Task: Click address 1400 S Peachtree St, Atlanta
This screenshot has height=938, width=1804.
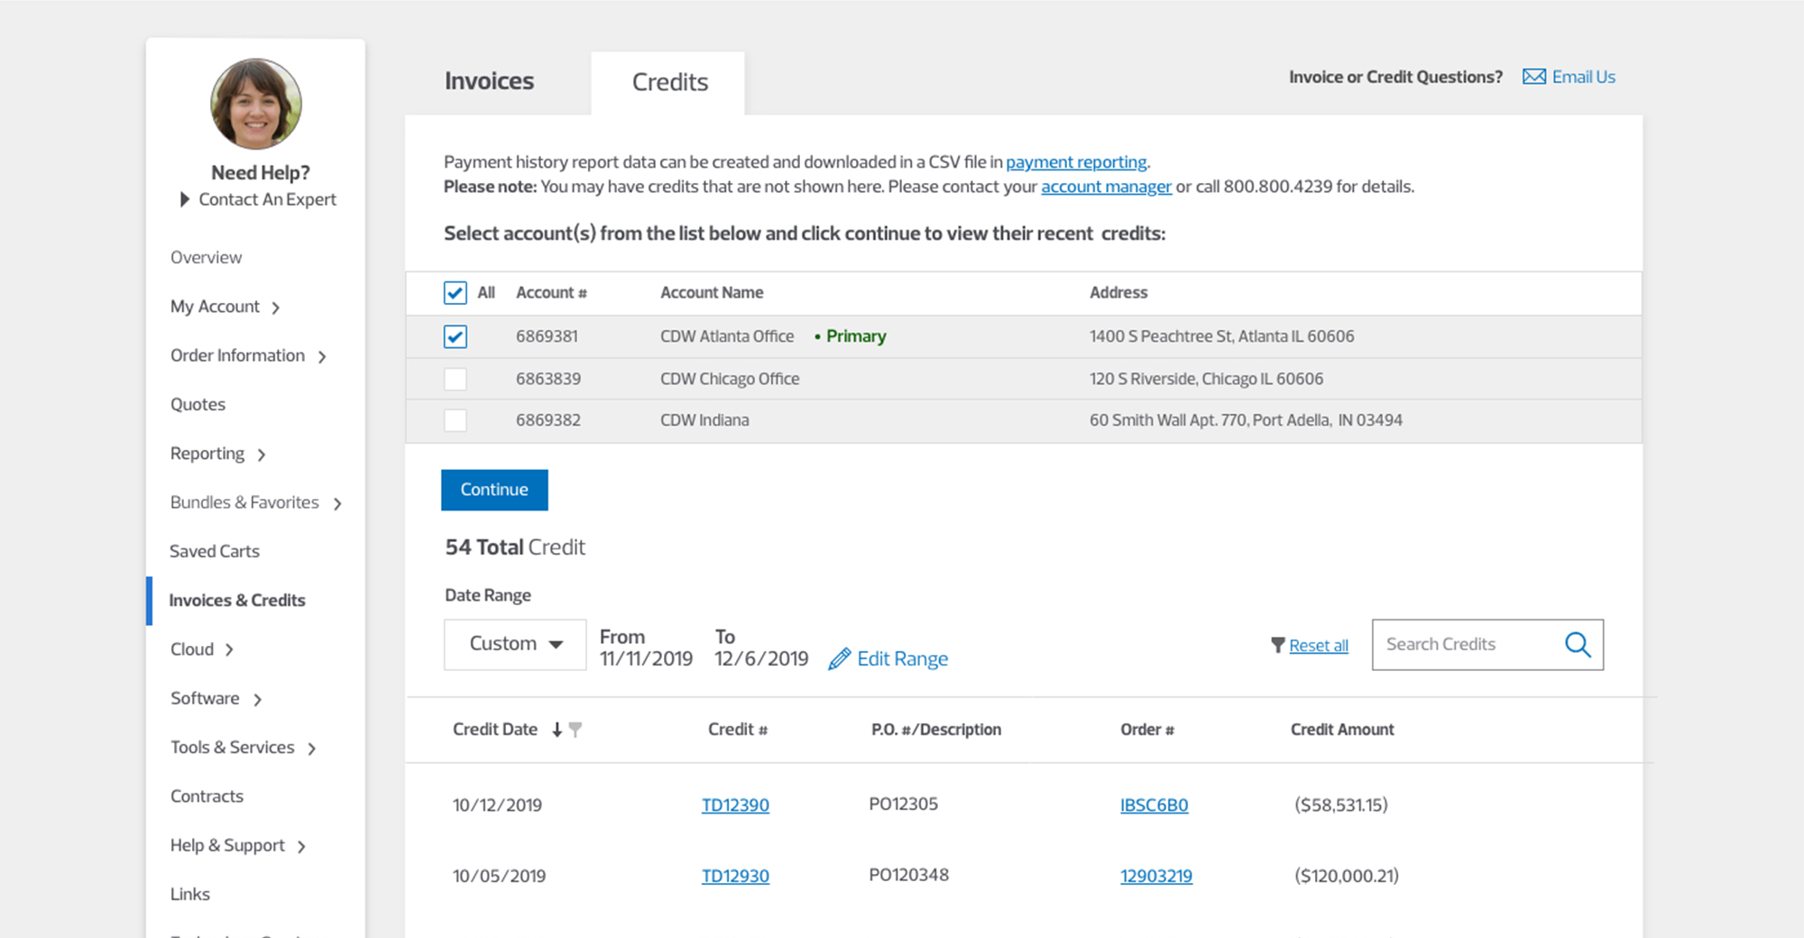Action: pos(1221,336)
